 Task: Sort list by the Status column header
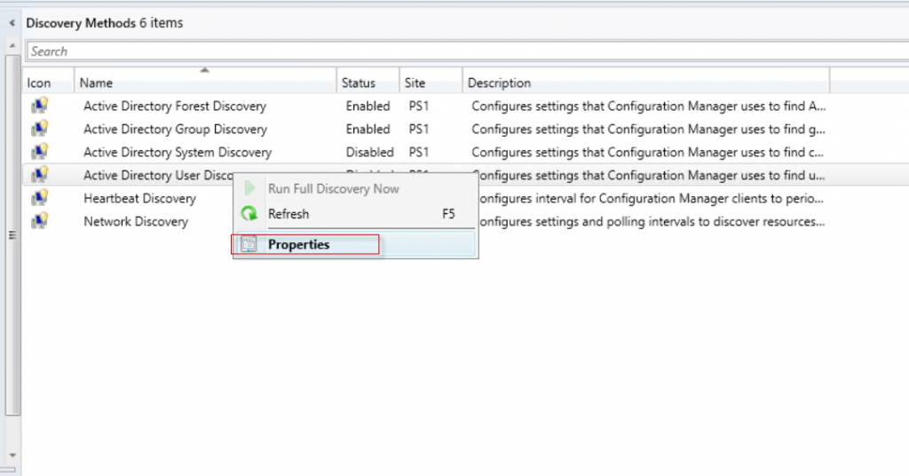click(x=368, y=83)
